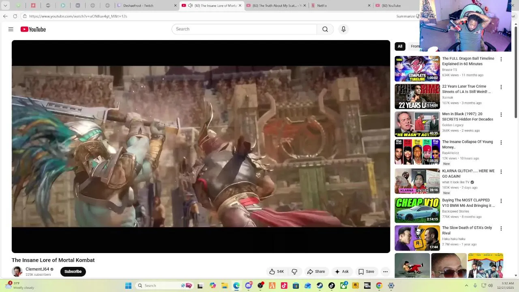Screen dimensions: 519x292
Task: Open the YouTube guide hamburger menu
Action: 11,29
